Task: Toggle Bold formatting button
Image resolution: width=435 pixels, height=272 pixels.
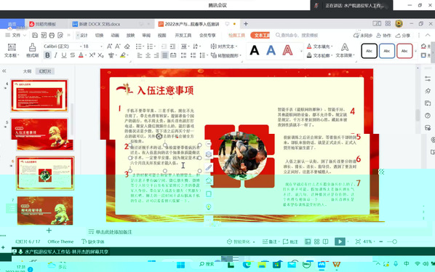Action: [47, 55]
